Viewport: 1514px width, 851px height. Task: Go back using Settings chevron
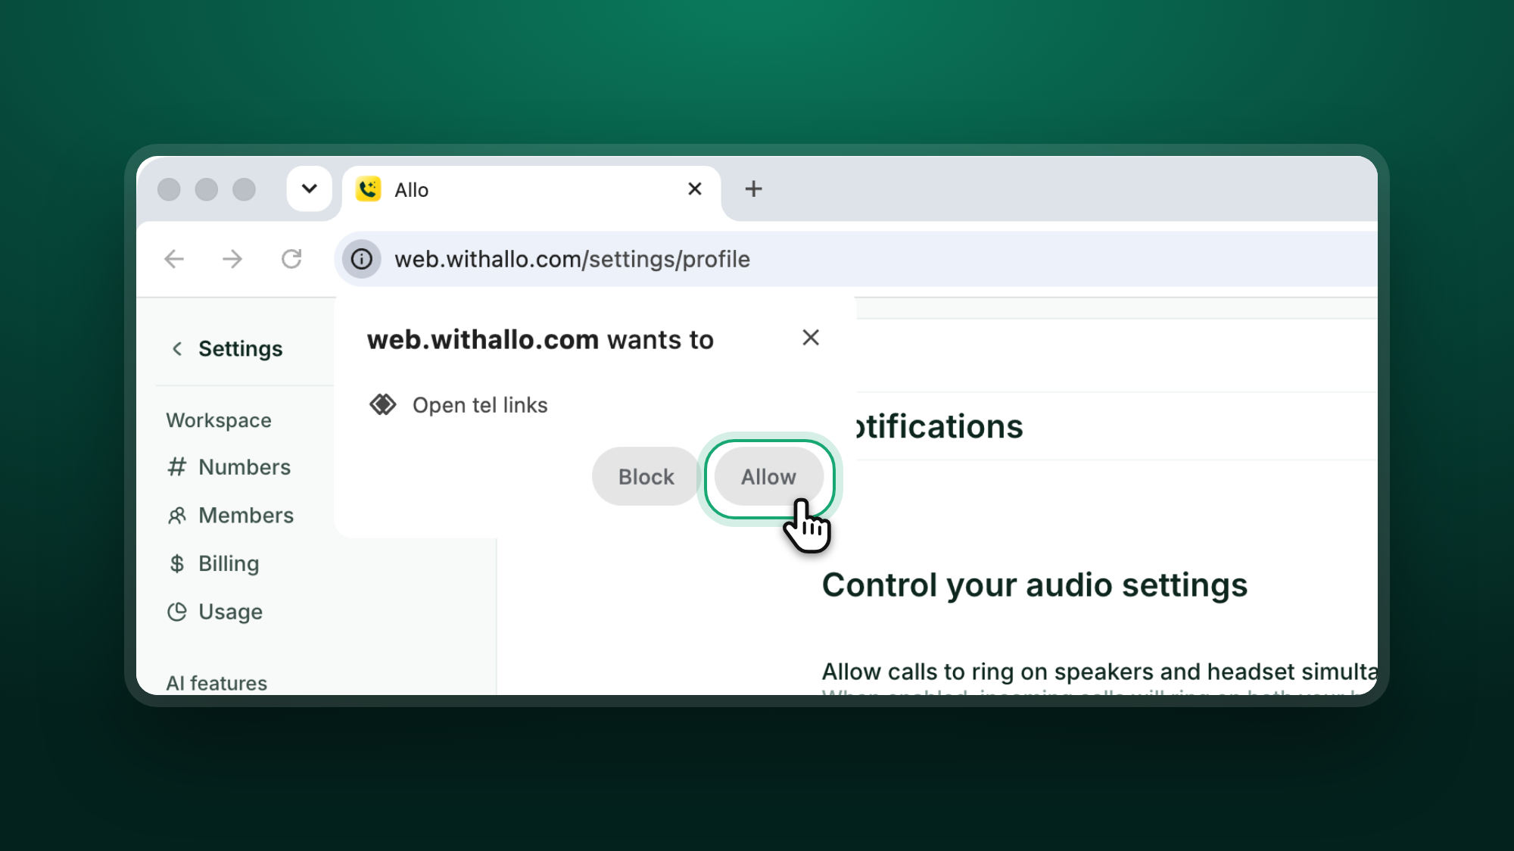(x=177, y=348)
